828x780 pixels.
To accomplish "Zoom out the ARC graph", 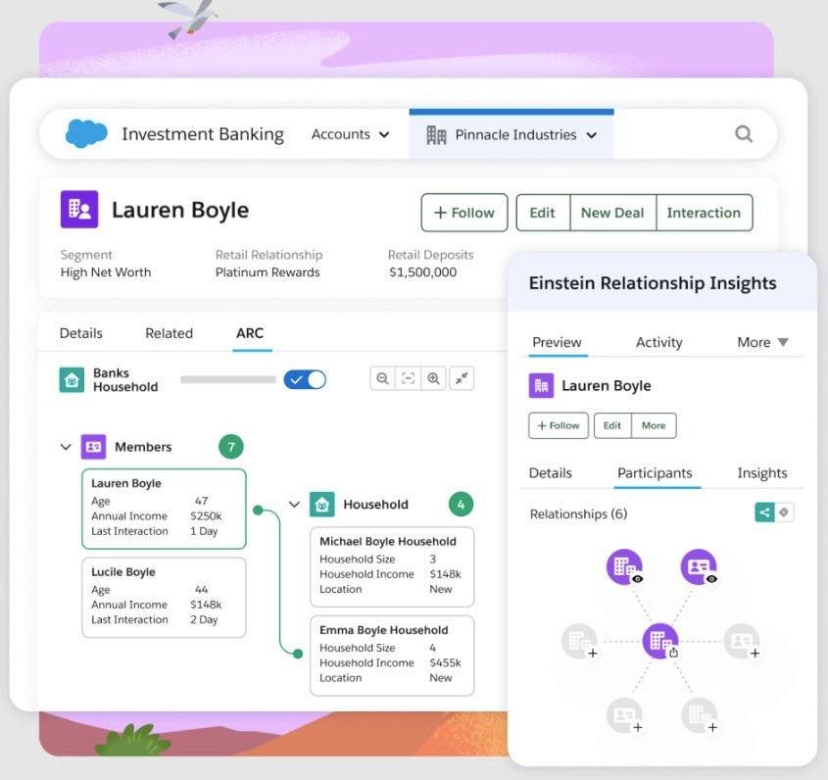I will 382,378.
